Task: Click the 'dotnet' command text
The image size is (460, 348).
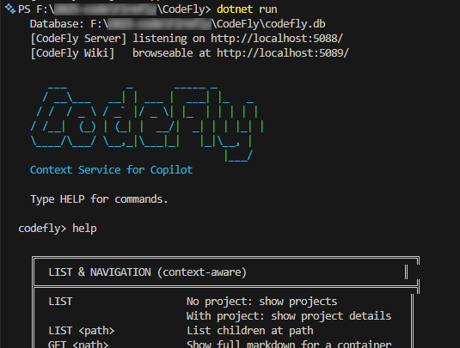Action: tap(235, 9)
